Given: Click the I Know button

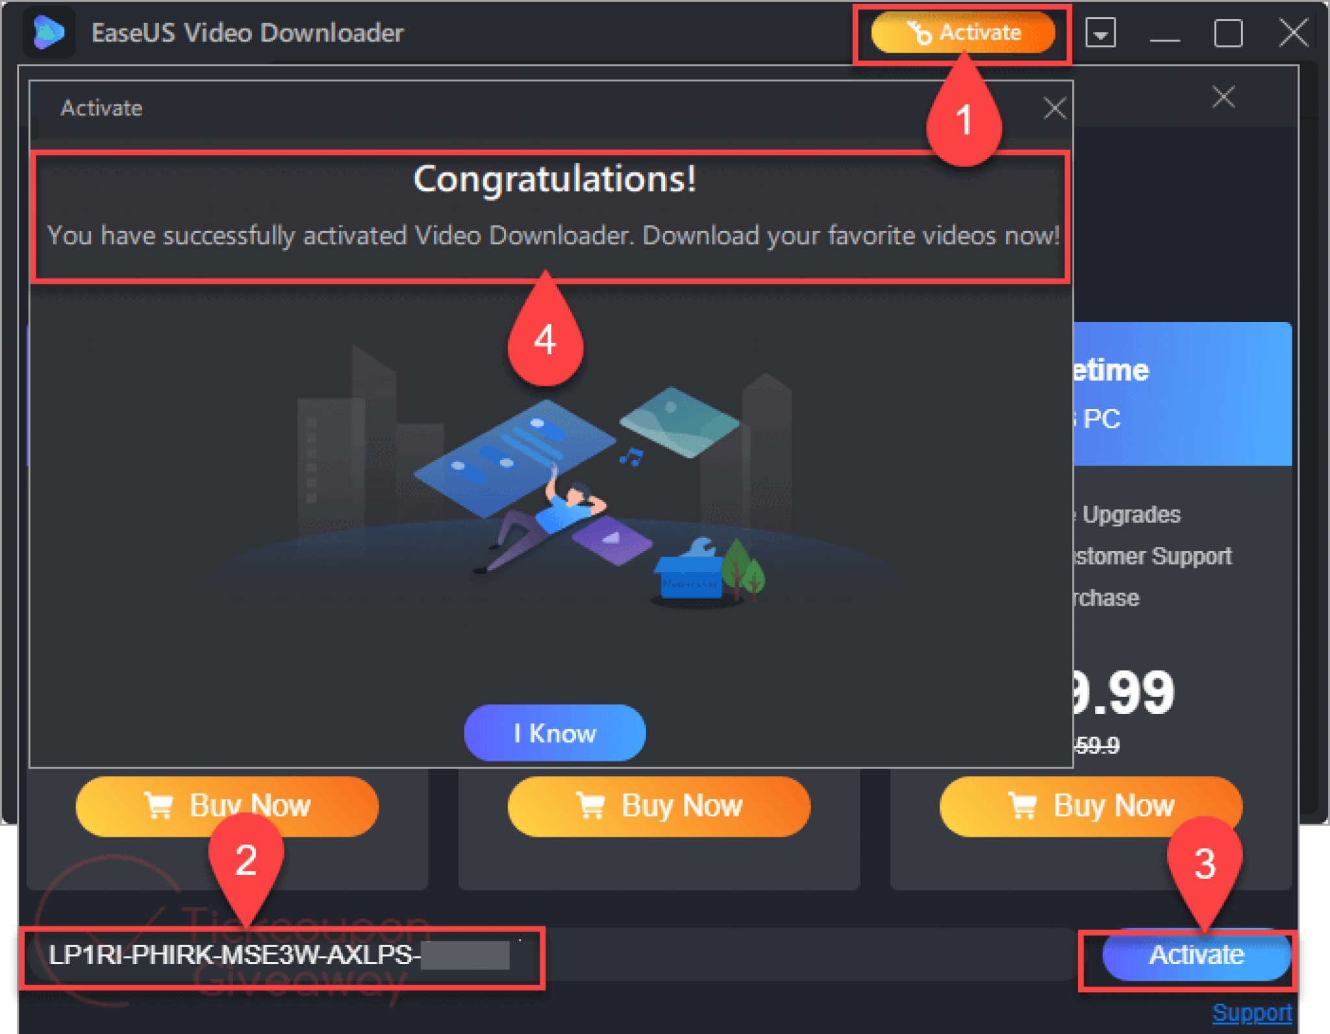Looking at the screenshot, I should pos(555,733).
